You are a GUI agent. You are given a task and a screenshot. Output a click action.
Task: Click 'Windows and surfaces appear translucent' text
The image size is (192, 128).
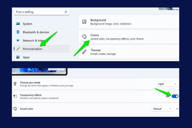pos(39,98)
